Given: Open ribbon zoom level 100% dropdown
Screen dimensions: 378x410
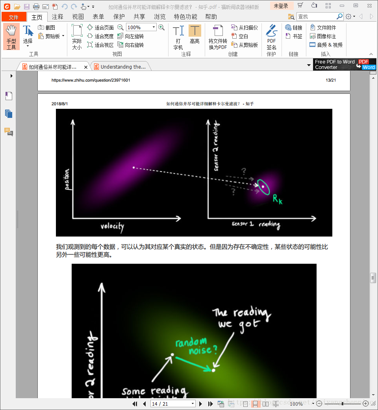Looking at the screenshot, I should coord(154,27).
